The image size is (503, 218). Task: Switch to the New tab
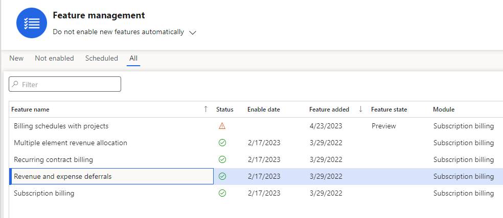[16, 59]
